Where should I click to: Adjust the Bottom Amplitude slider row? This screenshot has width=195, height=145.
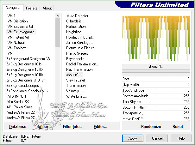point(156,96)
